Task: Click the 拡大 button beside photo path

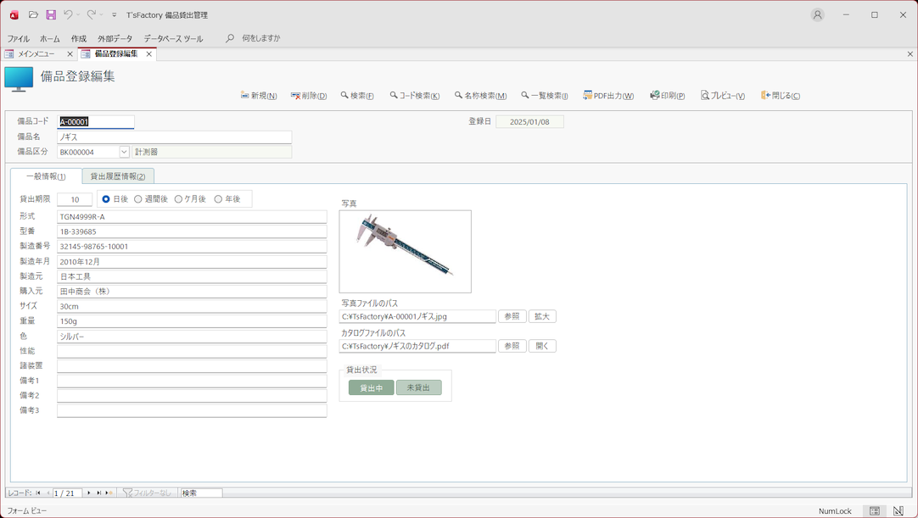Action: (x=541, y=316)
